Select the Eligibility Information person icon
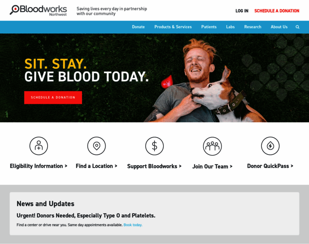 click(x=39, y=146)
